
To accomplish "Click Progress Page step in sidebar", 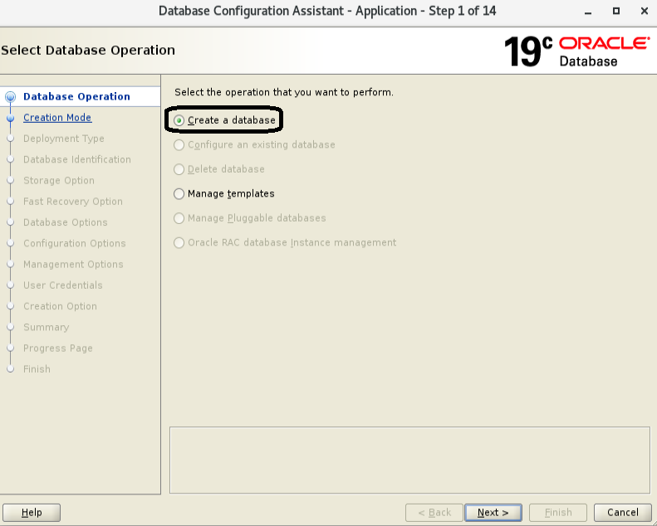I will coord(58,348).
